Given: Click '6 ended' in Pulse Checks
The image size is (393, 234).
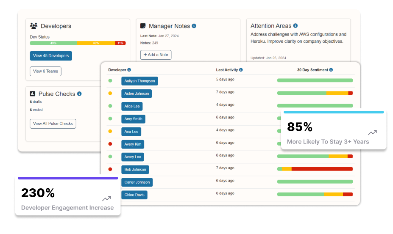Looking at the screenshot, I should point(36,110).
